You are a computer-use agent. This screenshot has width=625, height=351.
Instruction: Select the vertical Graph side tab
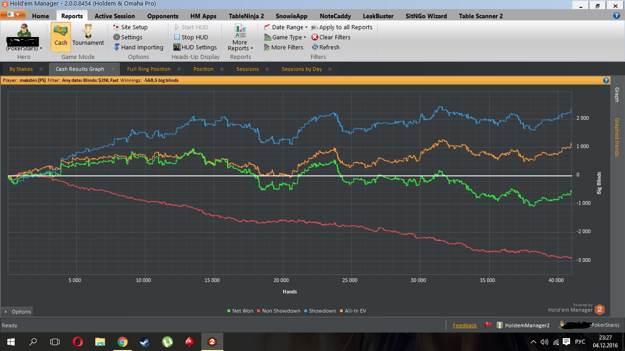point(617,95)
